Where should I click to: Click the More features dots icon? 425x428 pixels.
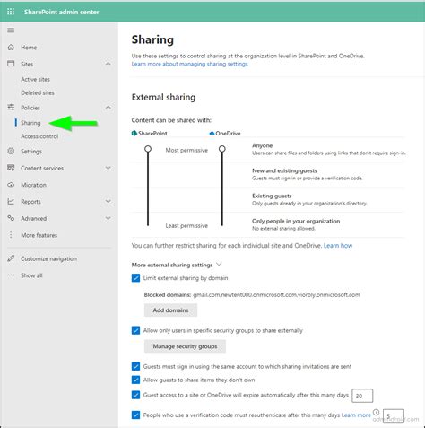(11, 235)
